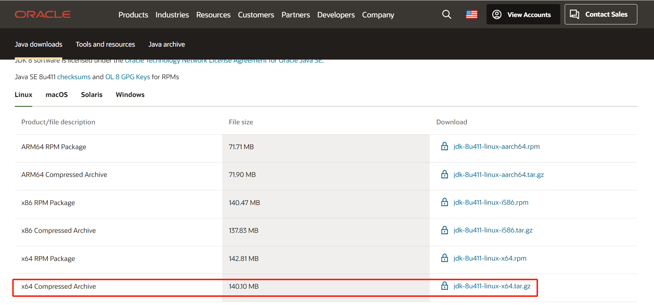Click the View Accounts button
This screenshot has height=305, width=654.
523,14
